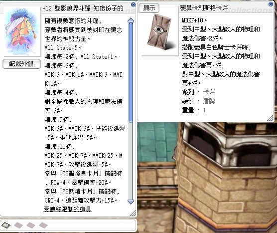The image size is (277, 233).
Task: Click the text MDEF+10
Action: pos(194,20)
